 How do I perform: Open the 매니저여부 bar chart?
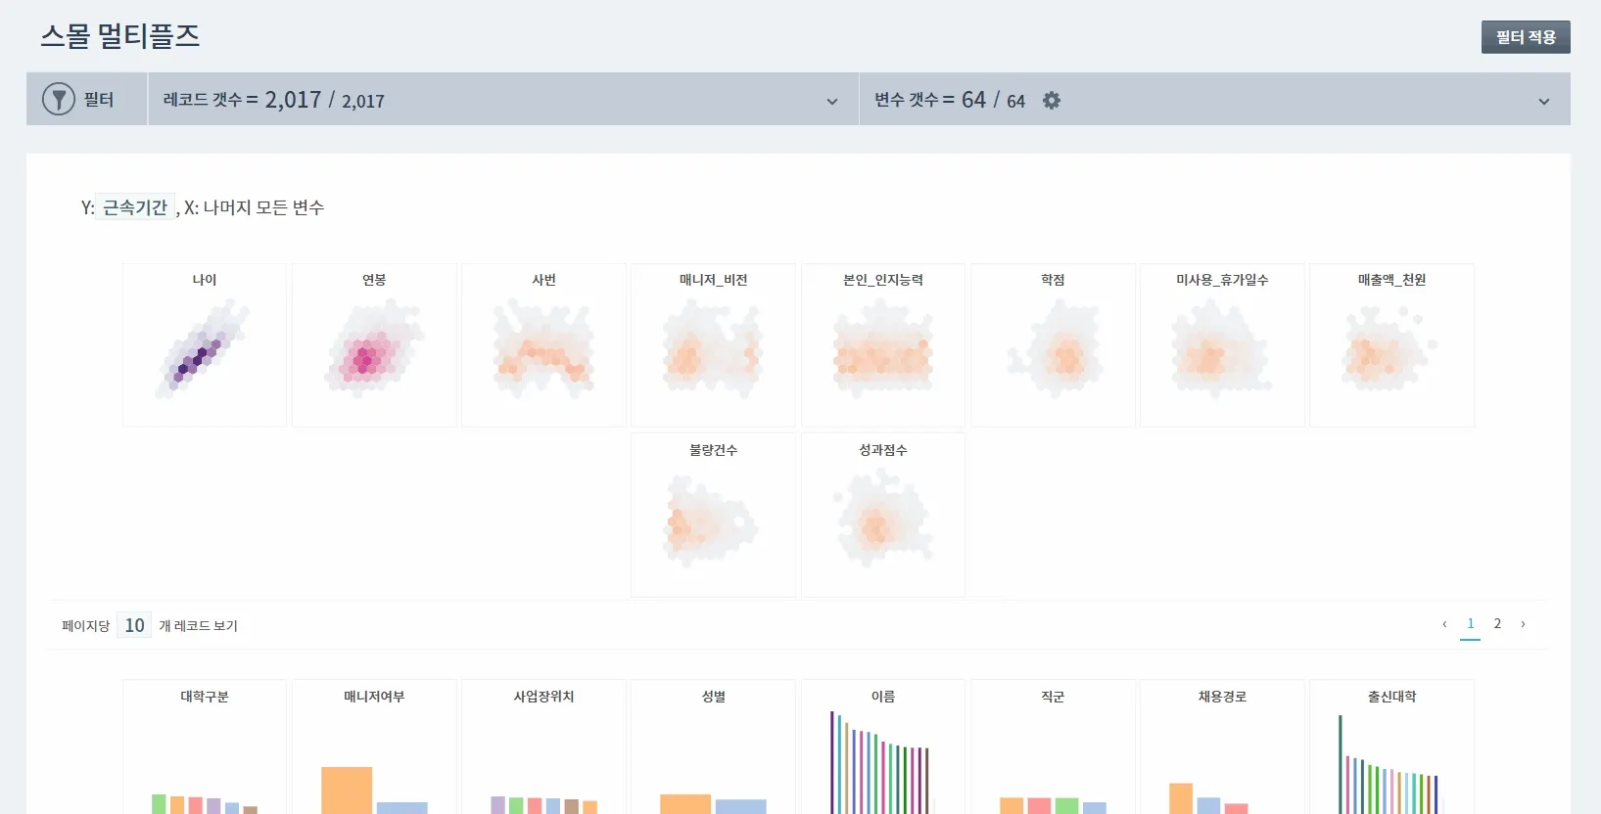coord(374,747)
